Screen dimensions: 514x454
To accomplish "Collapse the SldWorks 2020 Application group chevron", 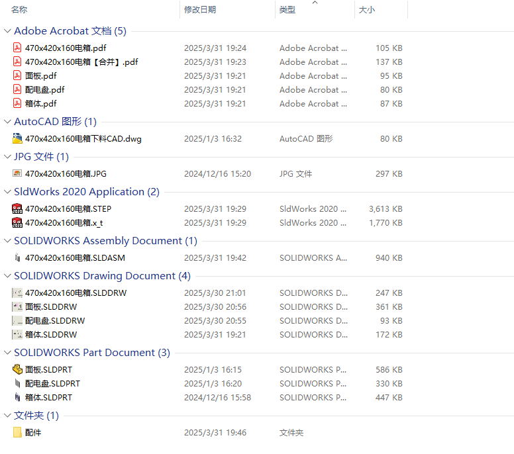I will coord(7,192).
